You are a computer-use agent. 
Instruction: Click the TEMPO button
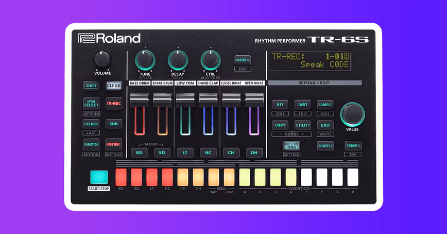353,146
